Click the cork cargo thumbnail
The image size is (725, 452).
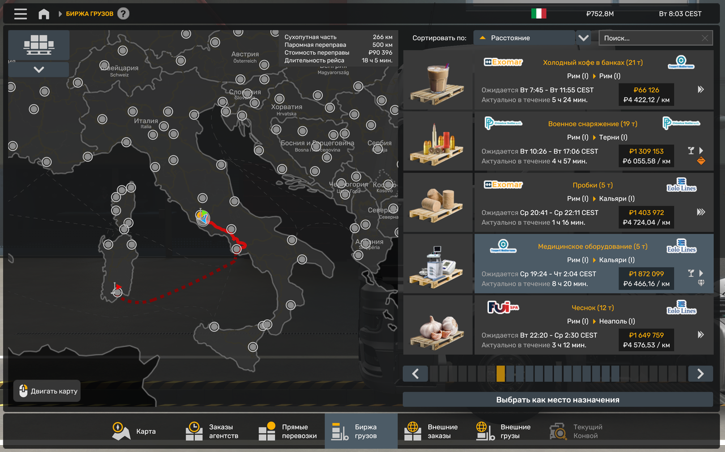(437, 202)
